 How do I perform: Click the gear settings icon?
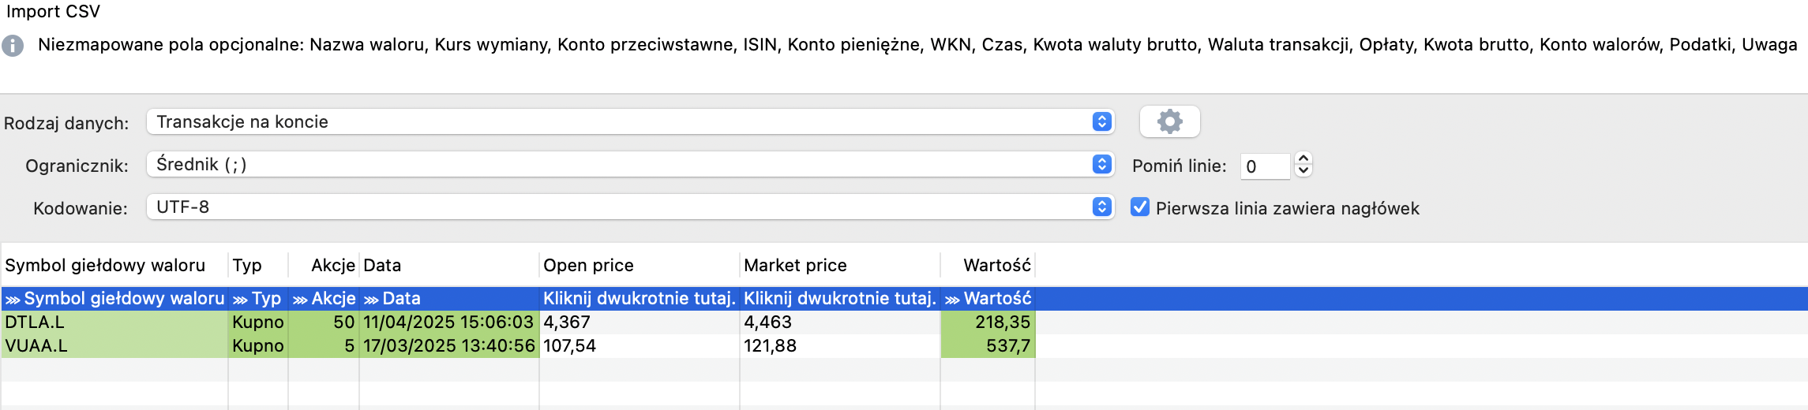coord(1169,121)
